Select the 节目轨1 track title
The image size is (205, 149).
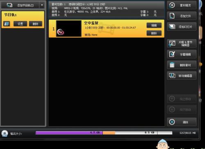click(x=10, y=15)
